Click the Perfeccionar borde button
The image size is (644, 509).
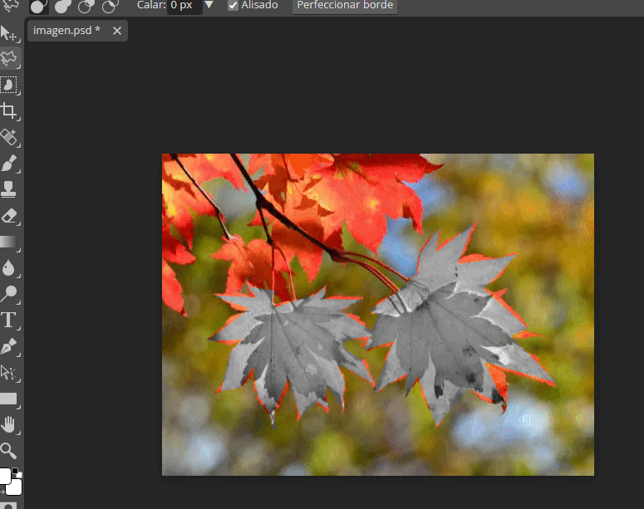click(345, 5)
